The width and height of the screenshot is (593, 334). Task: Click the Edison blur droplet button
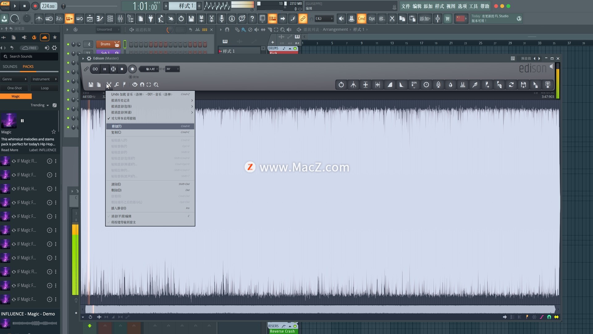pyautogui.click(x=451, y=85)
